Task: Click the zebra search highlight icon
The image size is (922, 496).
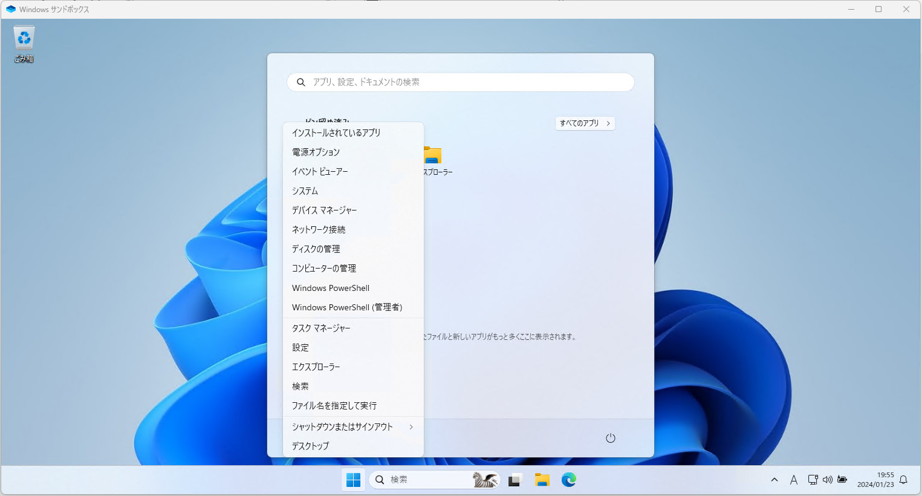Action: 485,480
